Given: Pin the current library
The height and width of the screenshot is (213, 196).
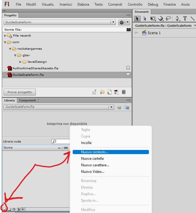Looking at the screenshot, I should pyautogui.click(x=119, y=108).
